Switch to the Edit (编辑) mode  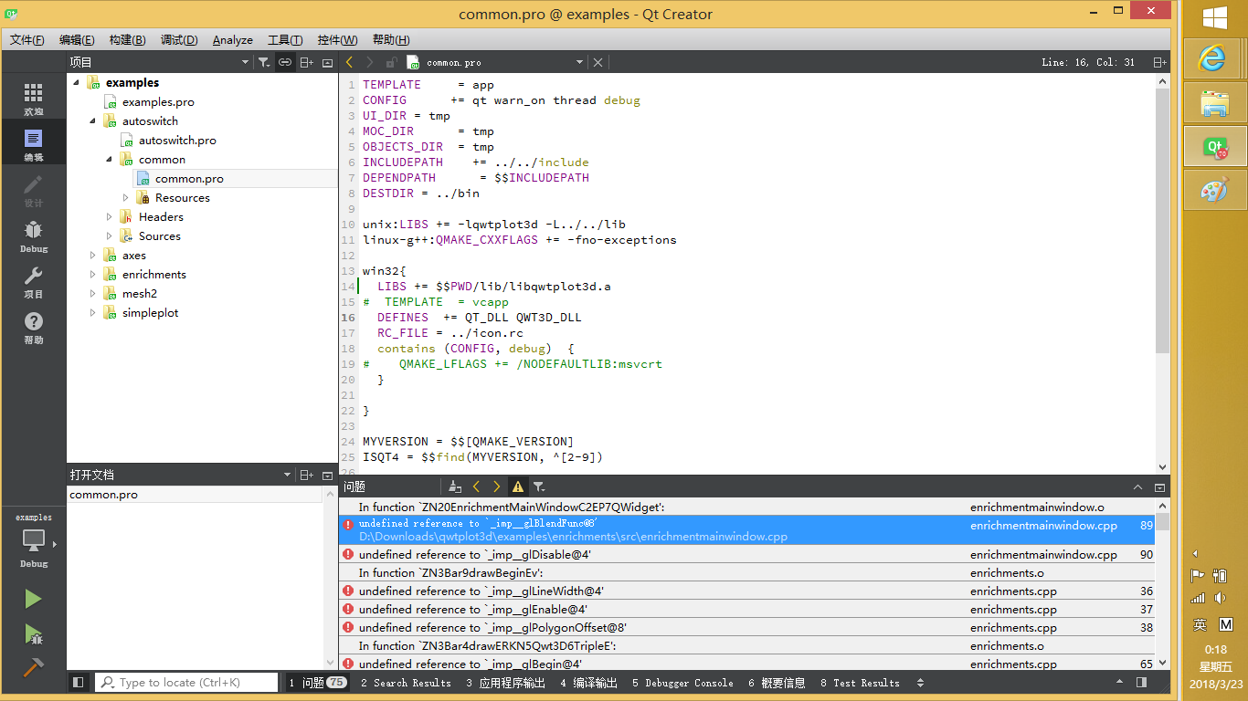(33, 144)
